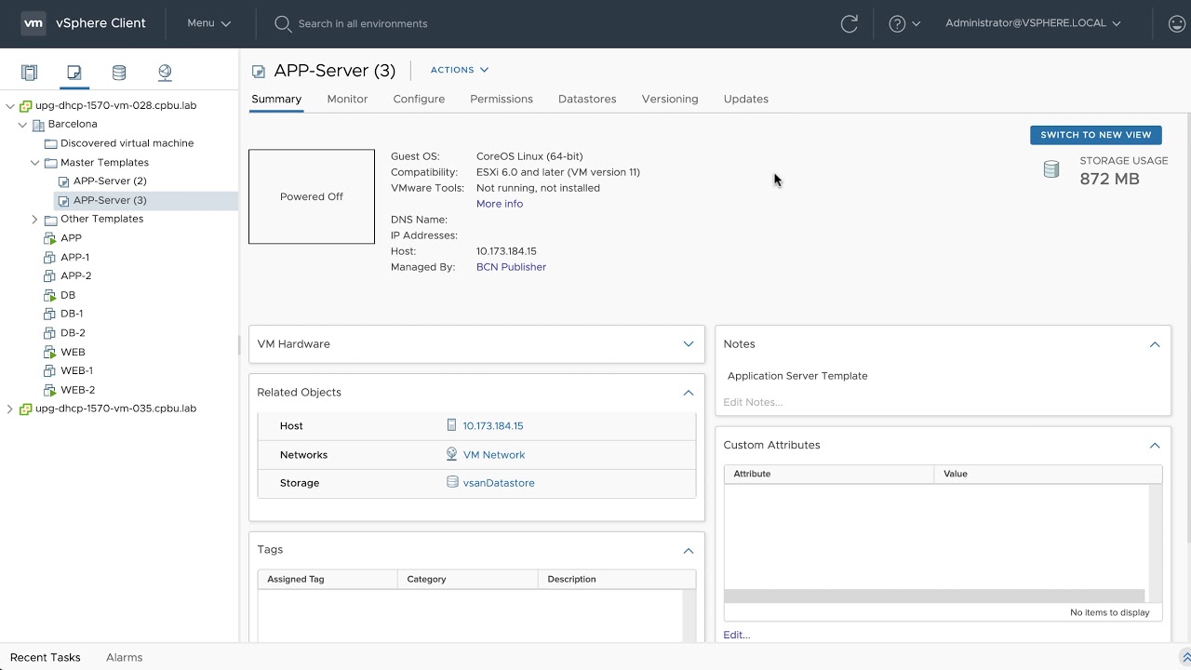Viewport: 1191px width, 670px height.
Task: Open the Actions dropdown for APP-Server (3)
Action: (459, 69)
